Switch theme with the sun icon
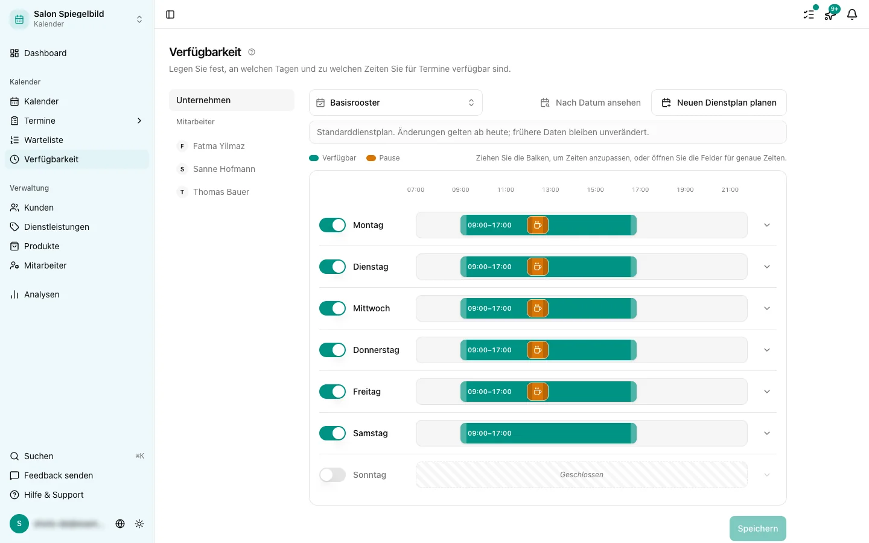Screen dimensions: 869x543 click(x=139, y=524)
